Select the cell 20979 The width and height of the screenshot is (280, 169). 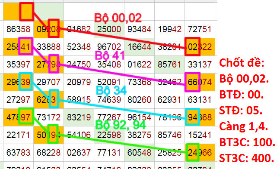tap(79, 82)
